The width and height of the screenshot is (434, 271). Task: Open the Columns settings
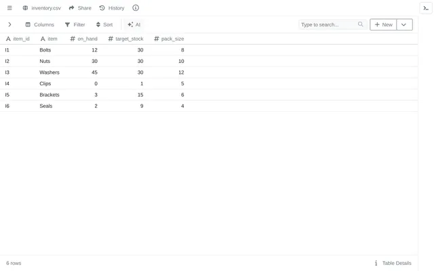click(x=40, y=24)
